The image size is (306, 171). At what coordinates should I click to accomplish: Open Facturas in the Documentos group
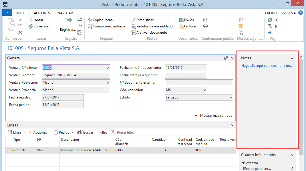coord(188,26)
